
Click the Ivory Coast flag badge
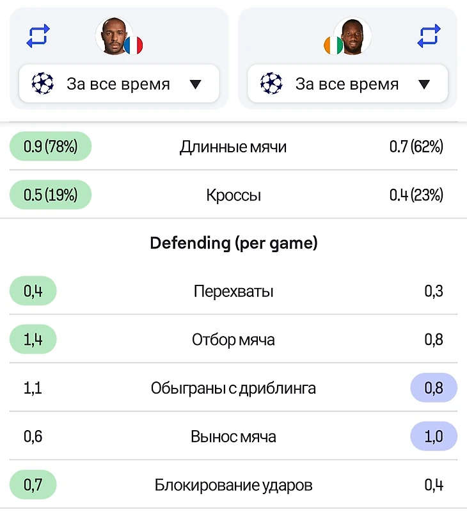pos(333,45)
